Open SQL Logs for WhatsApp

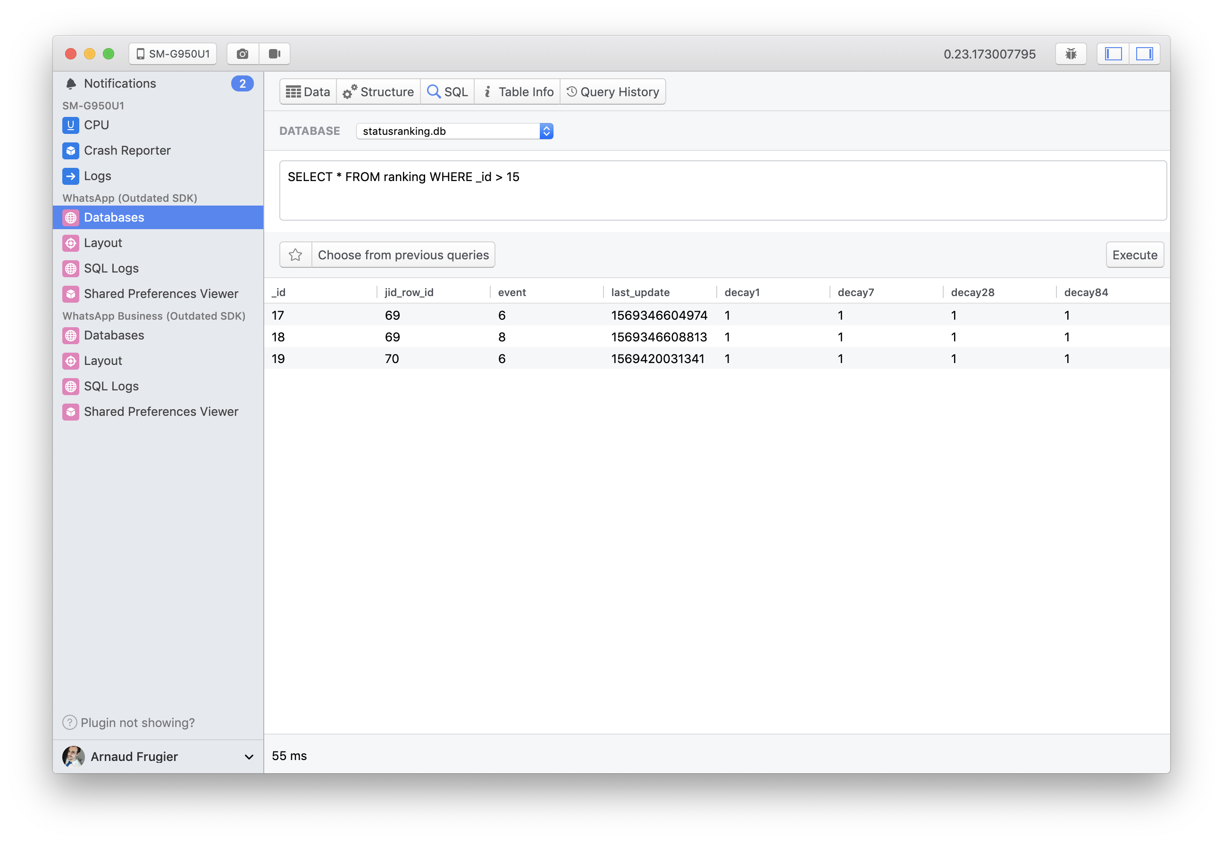coord(110,268)
